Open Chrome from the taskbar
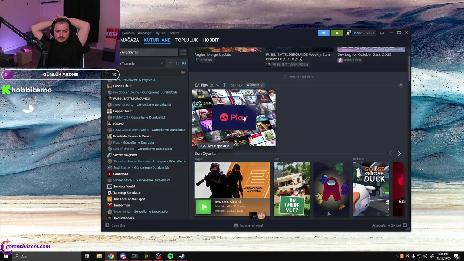The height and width of the screenshot is (261, 464). click(x=111, y=256)
